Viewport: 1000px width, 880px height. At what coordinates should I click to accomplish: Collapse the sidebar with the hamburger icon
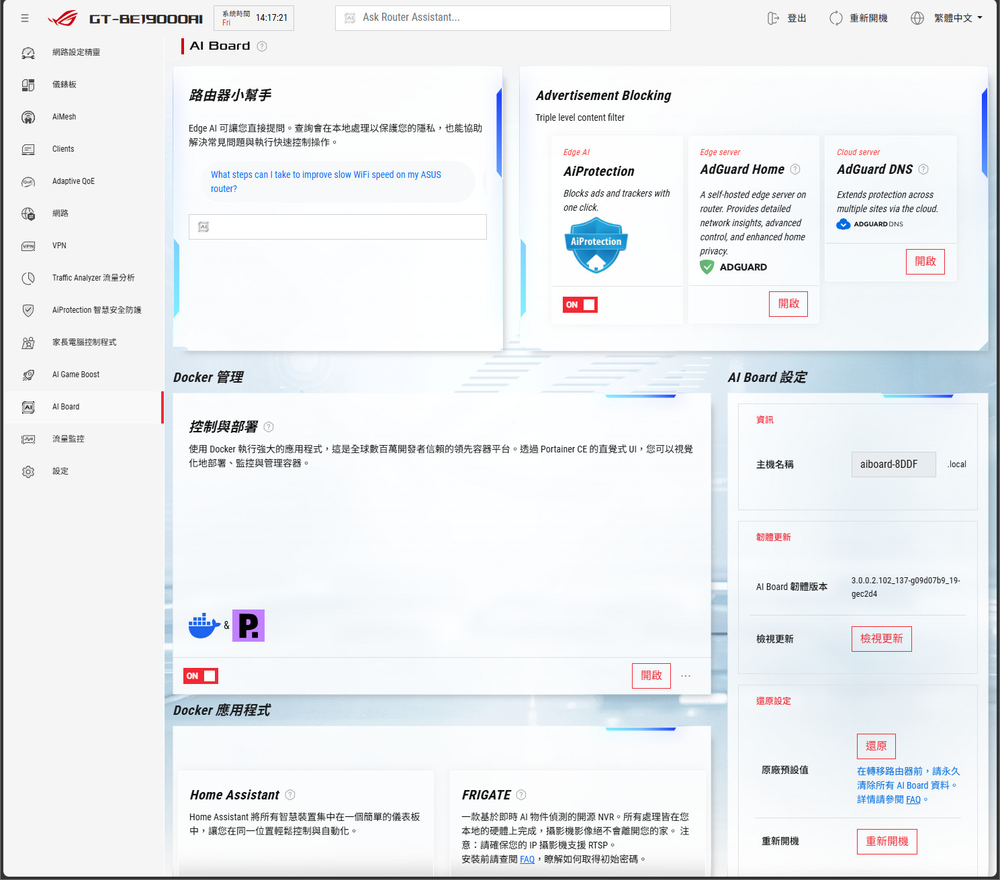[25, 18]
